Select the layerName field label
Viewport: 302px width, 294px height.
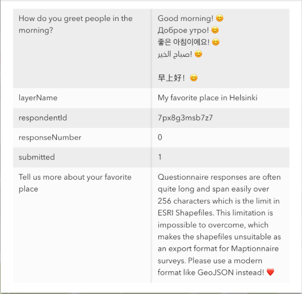pyautogui.click(x=38, y=98)
